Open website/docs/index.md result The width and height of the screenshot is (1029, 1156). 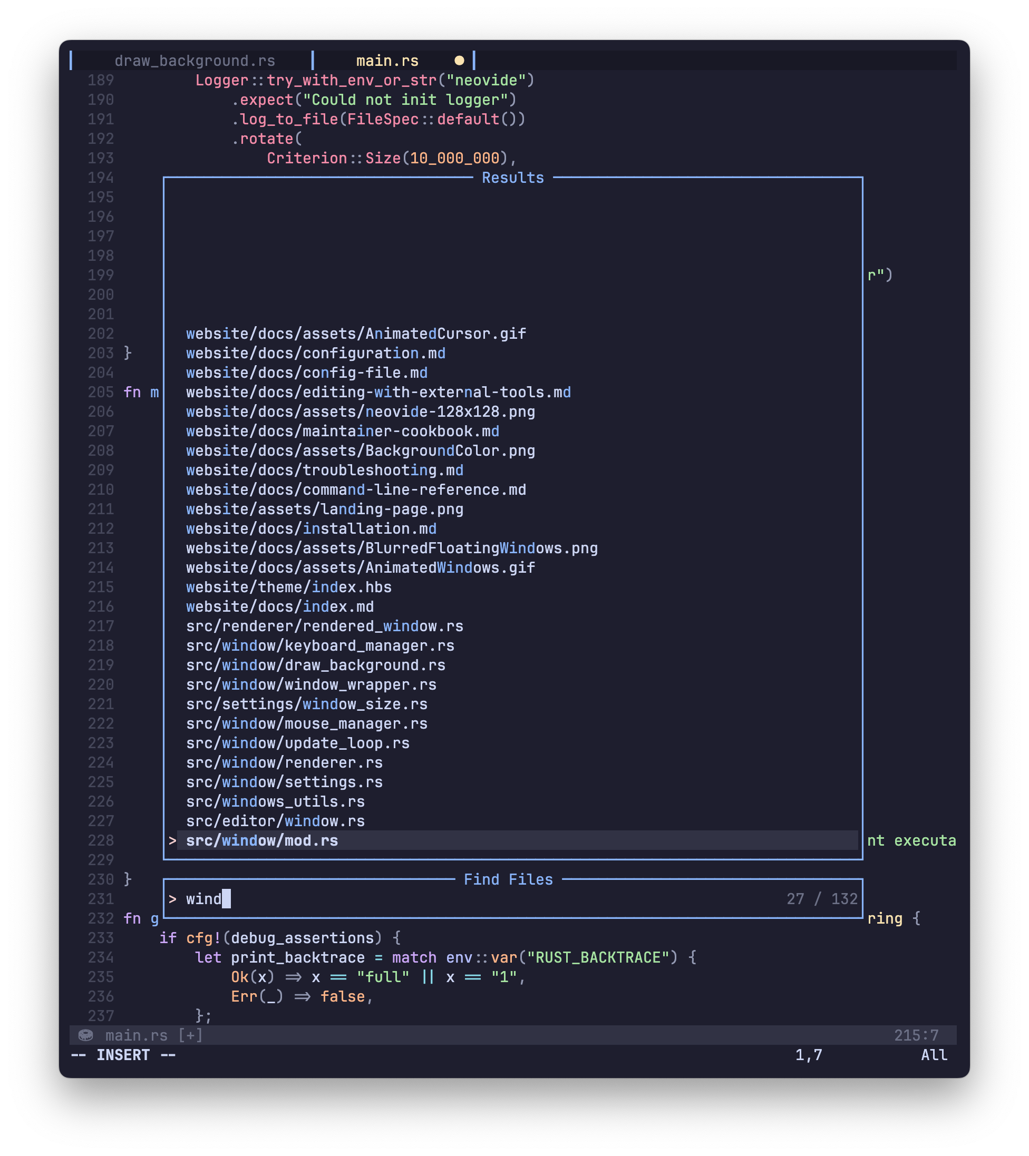click(x=280, y=606)
